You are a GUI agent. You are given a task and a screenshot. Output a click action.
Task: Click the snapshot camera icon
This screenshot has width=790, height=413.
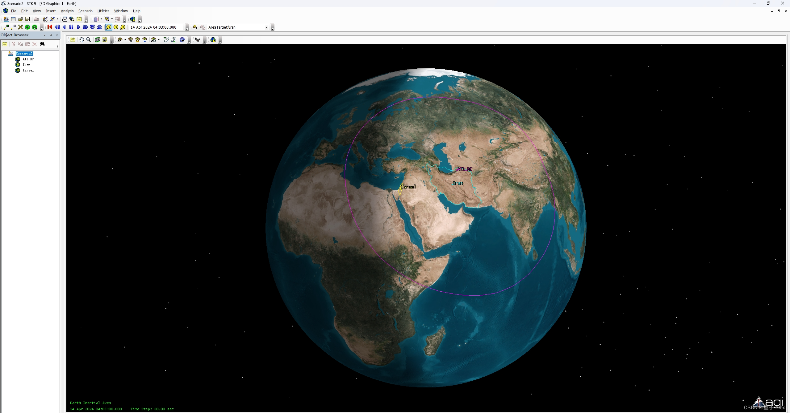[98, 40]
